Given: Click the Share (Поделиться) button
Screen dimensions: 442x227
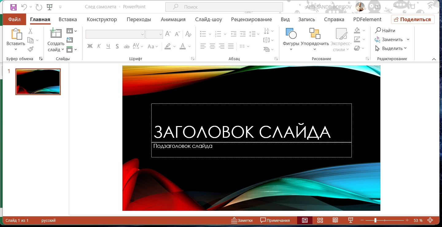Looking at the screenshot, I should click(x=413, y=19).
